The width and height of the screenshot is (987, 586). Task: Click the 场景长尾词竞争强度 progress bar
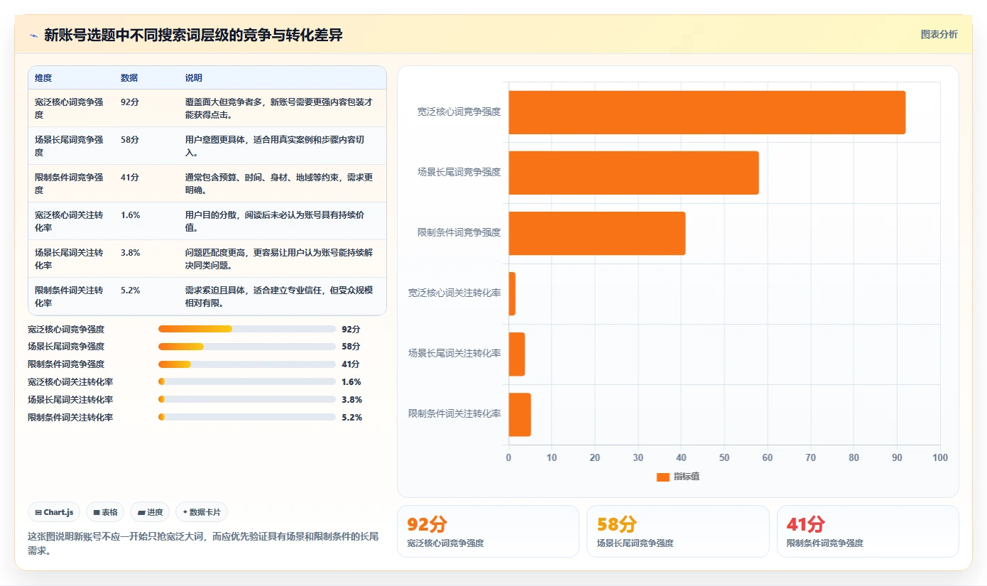tap(247, 347)
